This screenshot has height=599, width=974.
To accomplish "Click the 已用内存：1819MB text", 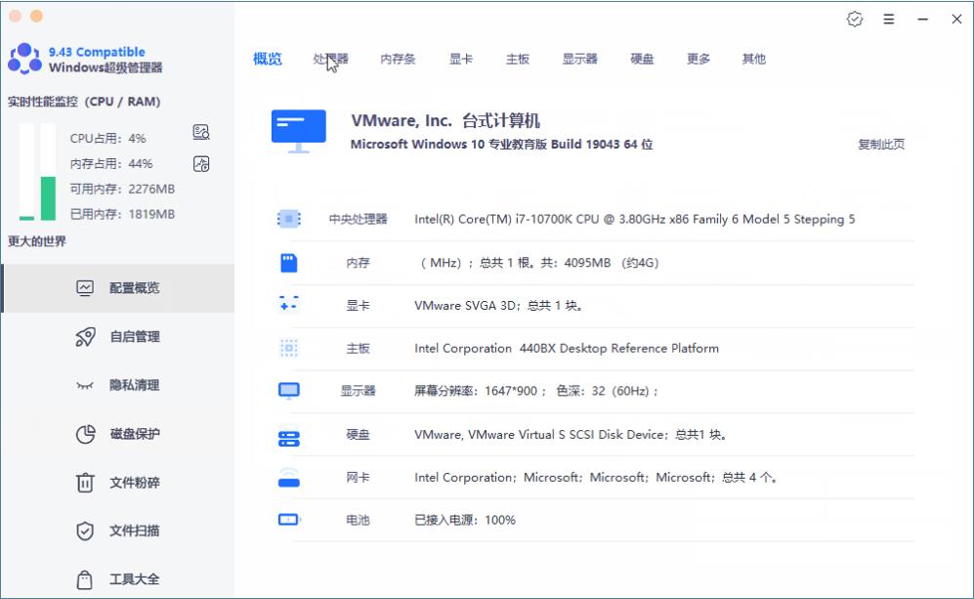I will pos(122,214).
